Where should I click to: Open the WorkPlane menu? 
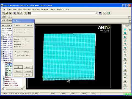(x=36, y=9)
